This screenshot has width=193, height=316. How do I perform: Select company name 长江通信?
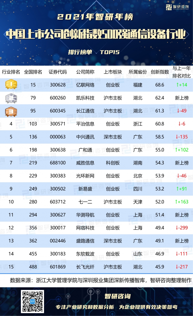click(85, 111)
